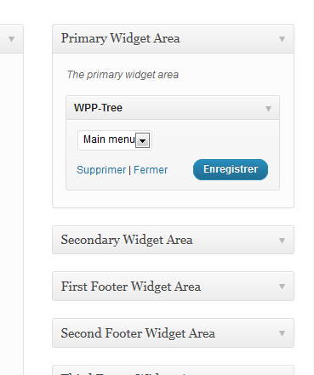Click the Fermer link
Screen dimensions: 314x375
(151, 170)
